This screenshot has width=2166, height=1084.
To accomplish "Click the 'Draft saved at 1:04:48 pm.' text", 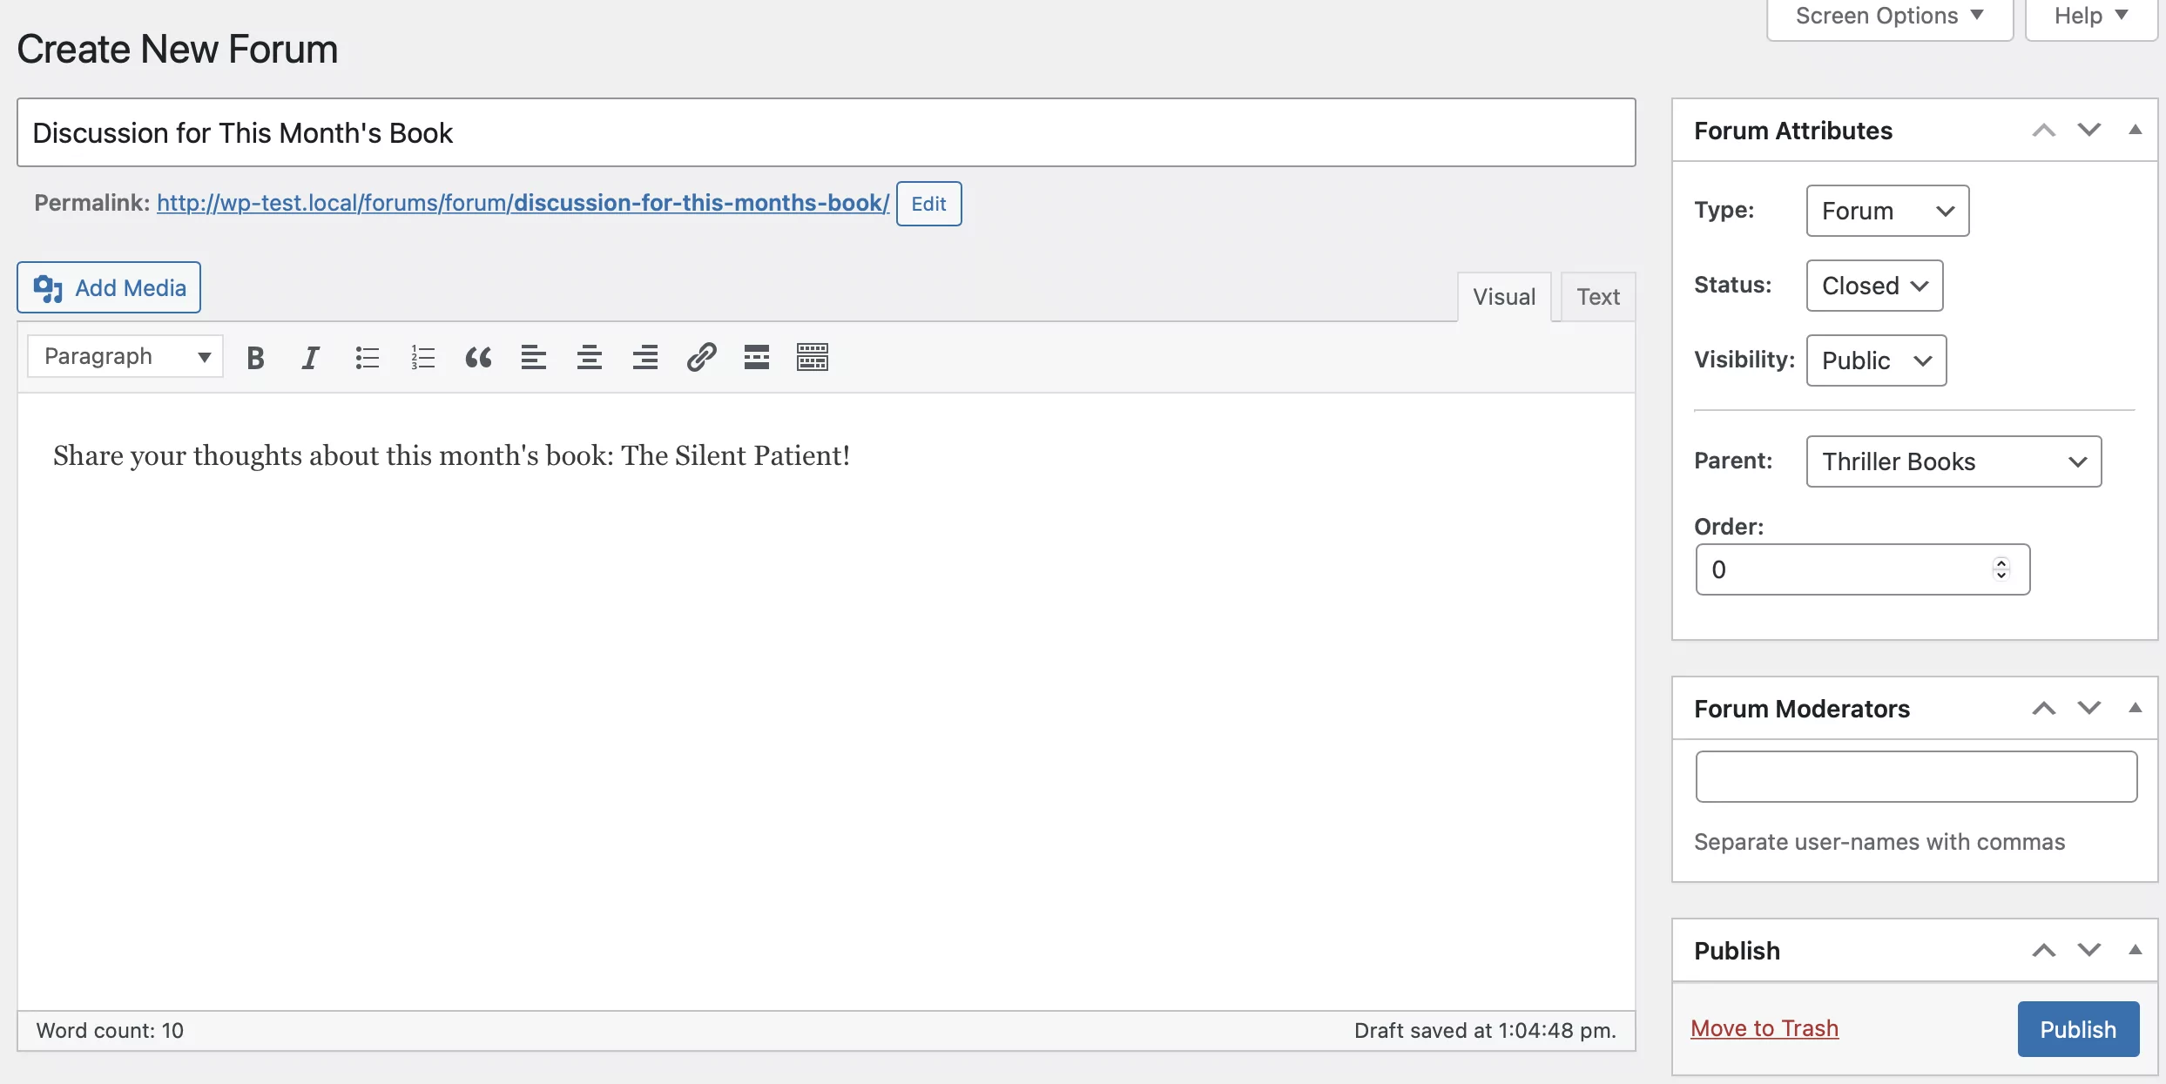I will point(1485,1031).
